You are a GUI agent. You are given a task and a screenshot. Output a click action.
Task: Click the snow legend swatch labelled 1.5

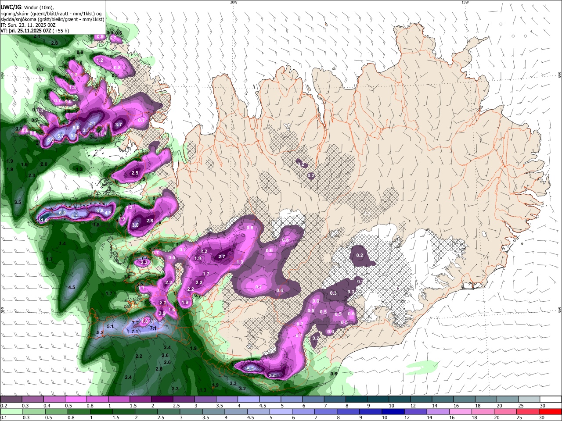[140, 399]
